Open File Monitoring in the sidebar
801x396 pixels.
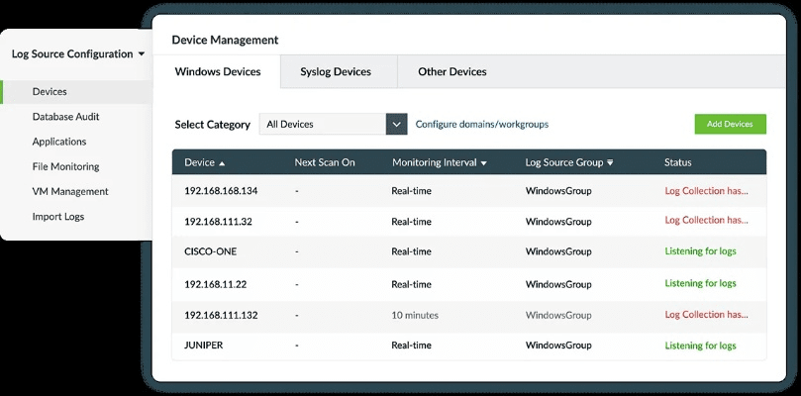click(x=65, y=166)
